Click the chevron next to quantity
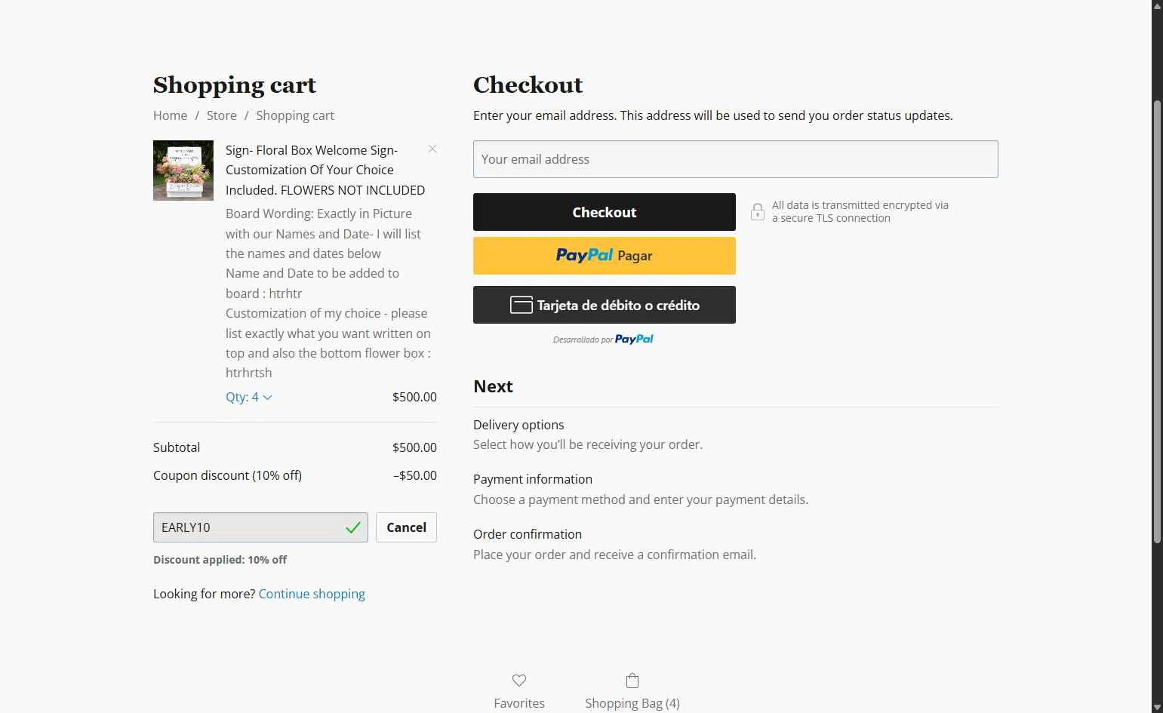 pos(267,398)
